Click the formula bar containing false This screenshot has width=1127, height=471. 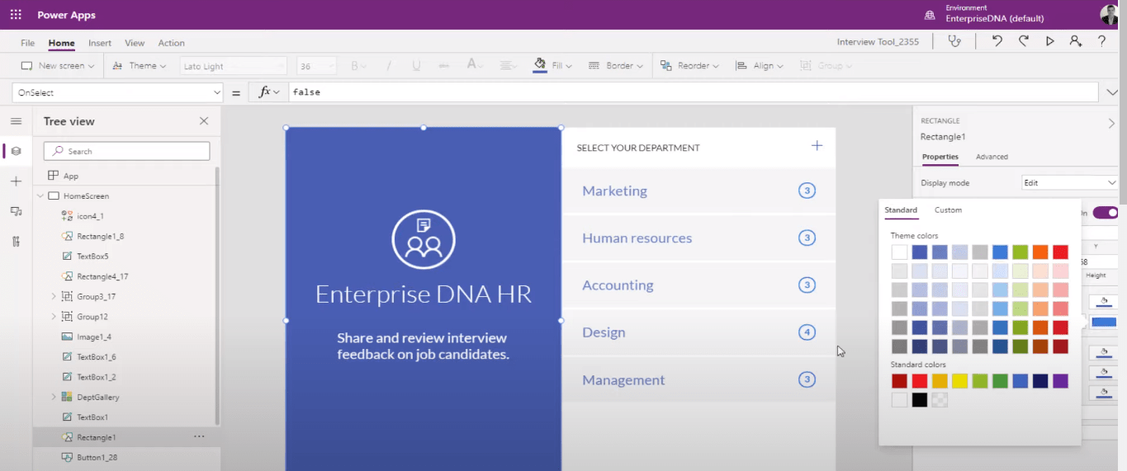pyautogui.click(x=693, y=92)
